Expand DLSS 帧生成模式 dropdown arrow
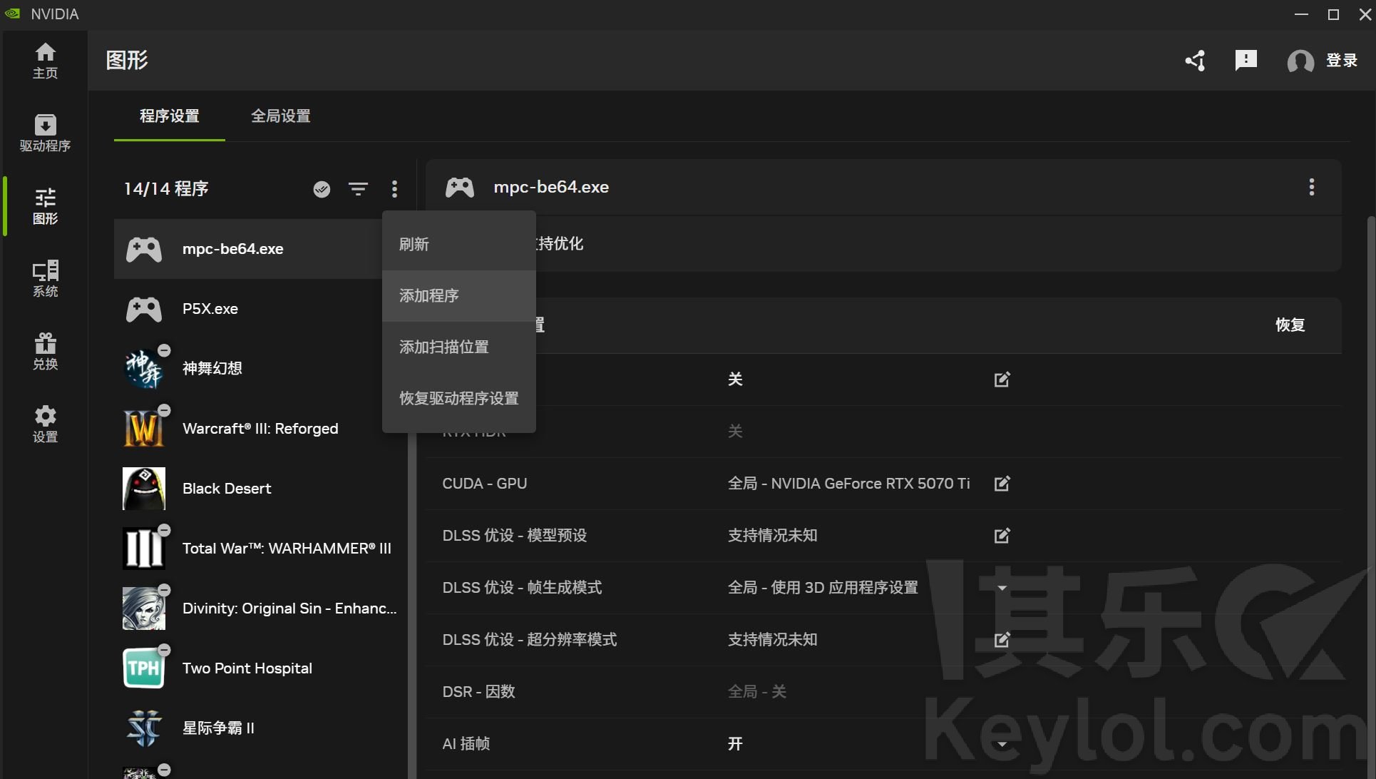This screenshot has width=1376, height=779. pyautogui.click(x=1002, y=588)
